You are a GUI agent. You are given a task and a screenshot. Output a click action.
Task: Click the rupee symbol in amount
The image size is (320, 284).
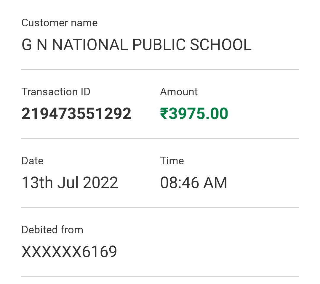coord(164,114)
